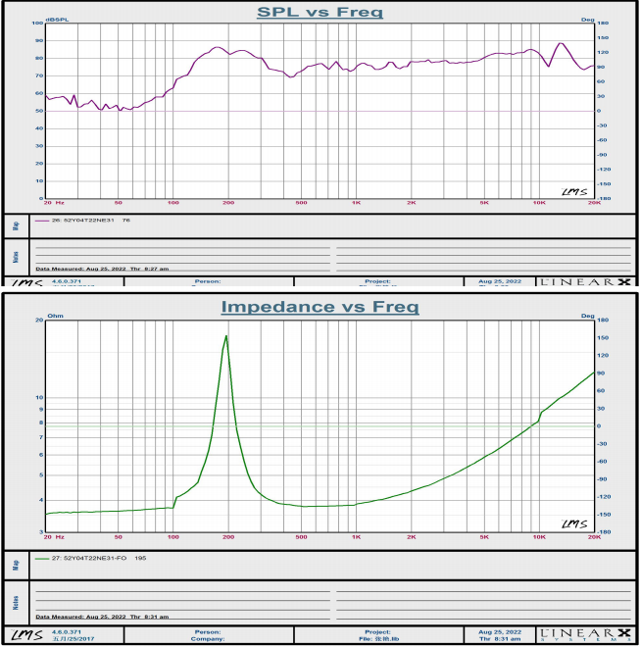Image resolution: width=640 pixels, height=647 pixels.
Task: Click the impedance peak near 200 Hz
Action: pos(226,336)
